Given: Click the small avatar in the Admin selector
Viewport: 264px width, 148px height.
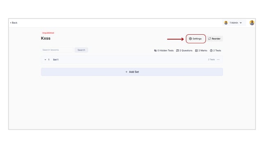Looking at the screenshot, I should point(226,22).
